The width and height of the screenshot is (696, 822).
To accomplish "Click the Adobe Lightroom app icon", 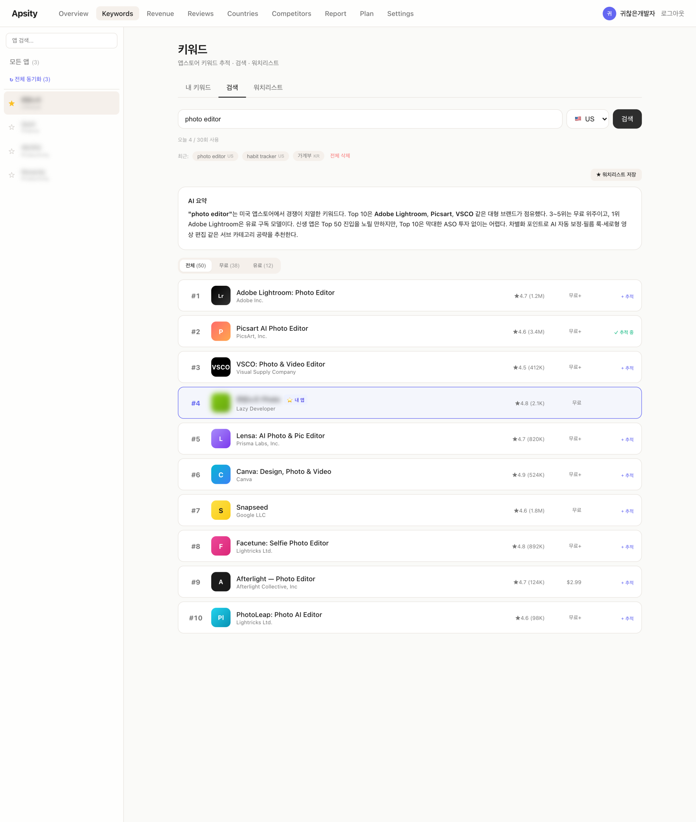I will pyautogui.click(x=221, y=296).
